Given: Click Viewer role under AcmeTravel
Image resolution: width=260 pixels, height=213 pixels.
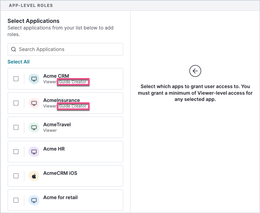Looking at the screenshot, I should pos(50,130).
